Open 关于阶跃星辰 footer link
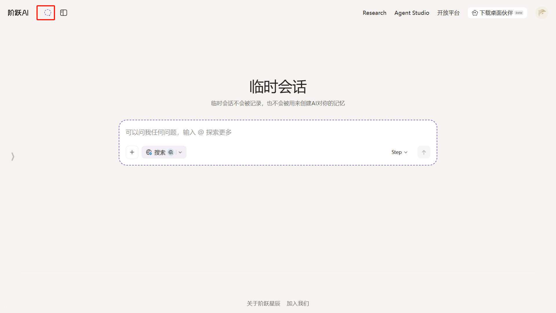 click(x=264, y=303)
